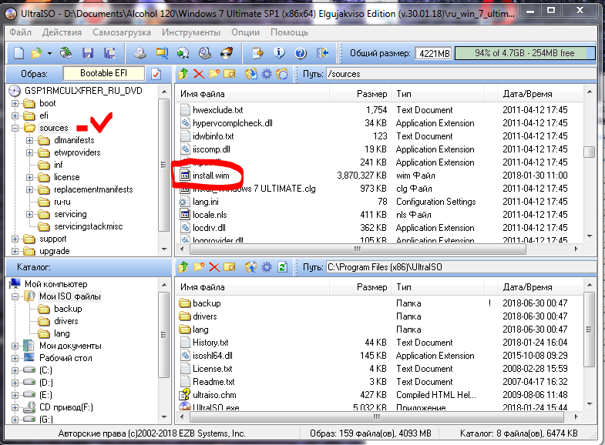Click Make CD/DVD Image drive icon
This screenshot has height=445, width=605.
[x=140, y=53]
